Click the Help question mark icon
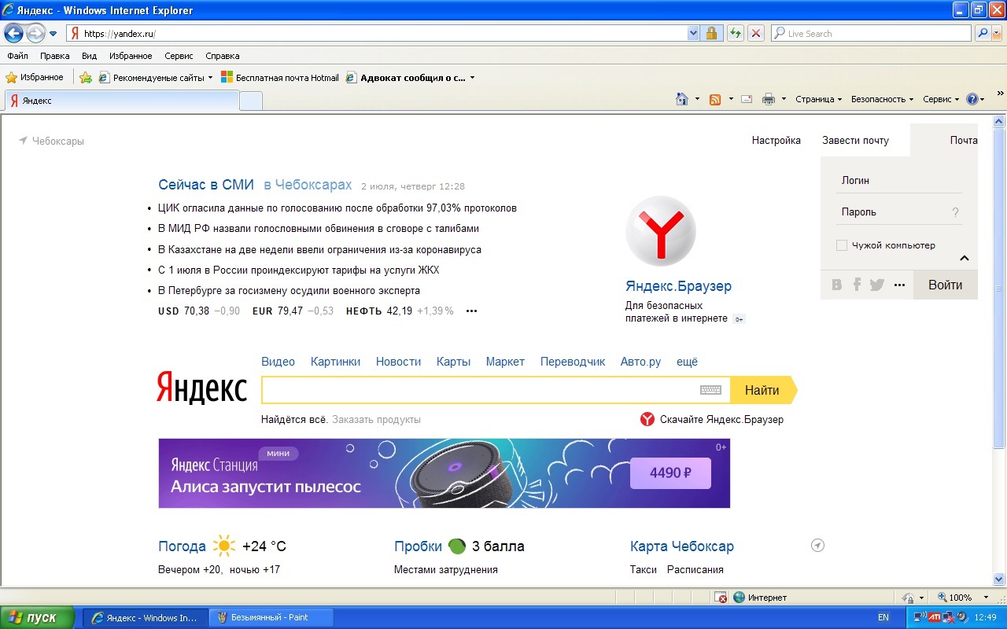This screenshot has width=1007, height=629. (x=972, y=99)
